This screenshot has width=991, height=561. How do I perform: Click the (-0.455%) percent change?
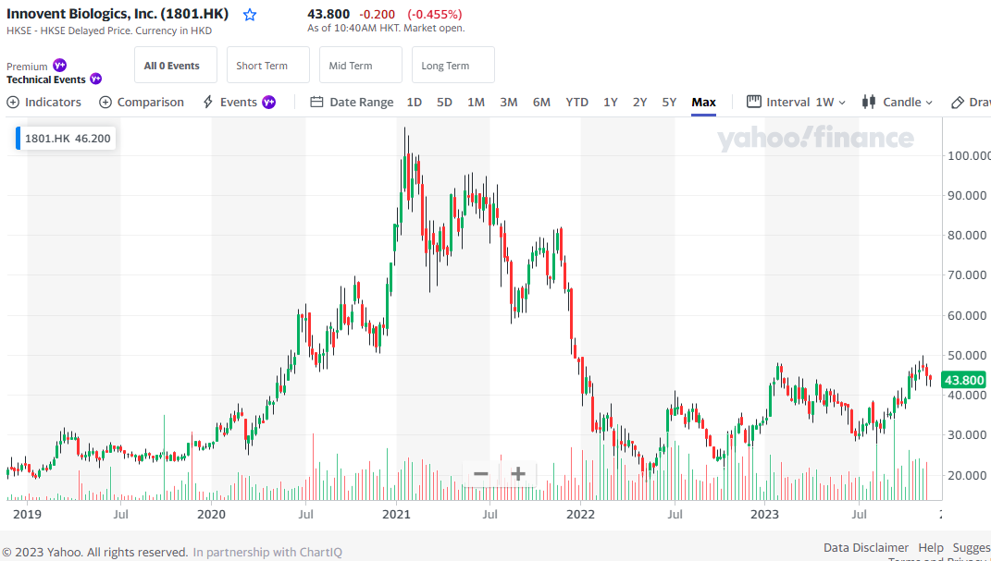click(434, 14)
